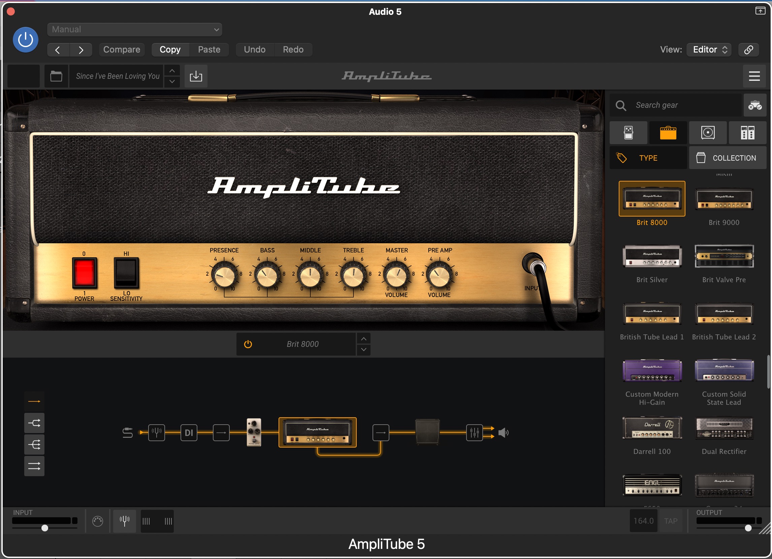Select the DI block in signal chain
Image resolution: width=772 pixels, height=559 pixels.
click(189, 433)
